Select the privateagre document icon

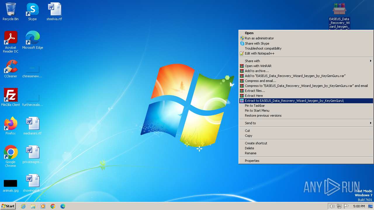click(x=32, y=155)
